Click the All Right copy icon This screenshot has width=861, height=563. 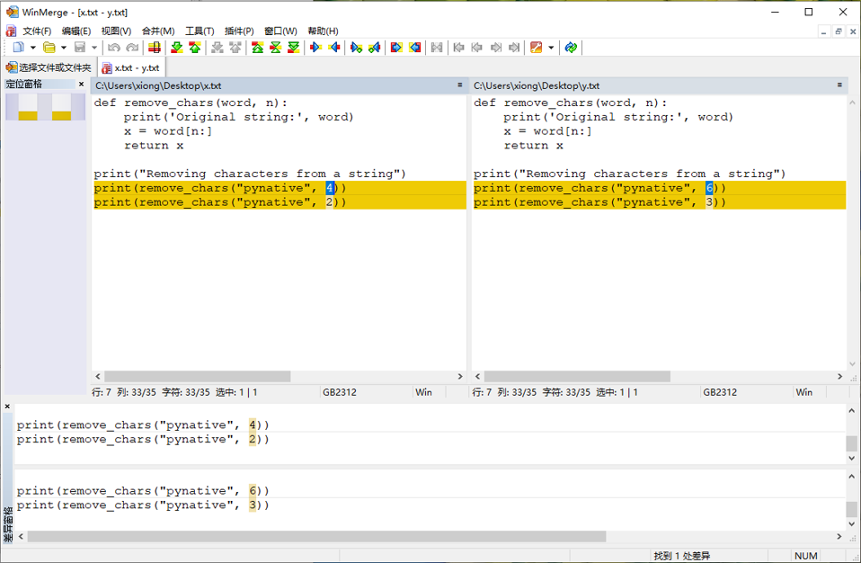pyautogui.click(x=396, y=48)
